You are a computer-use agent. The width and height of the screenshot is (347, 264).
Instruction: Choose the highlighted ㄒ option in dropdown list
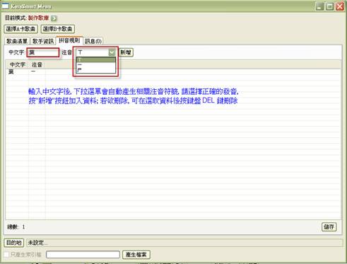[96, 59]
